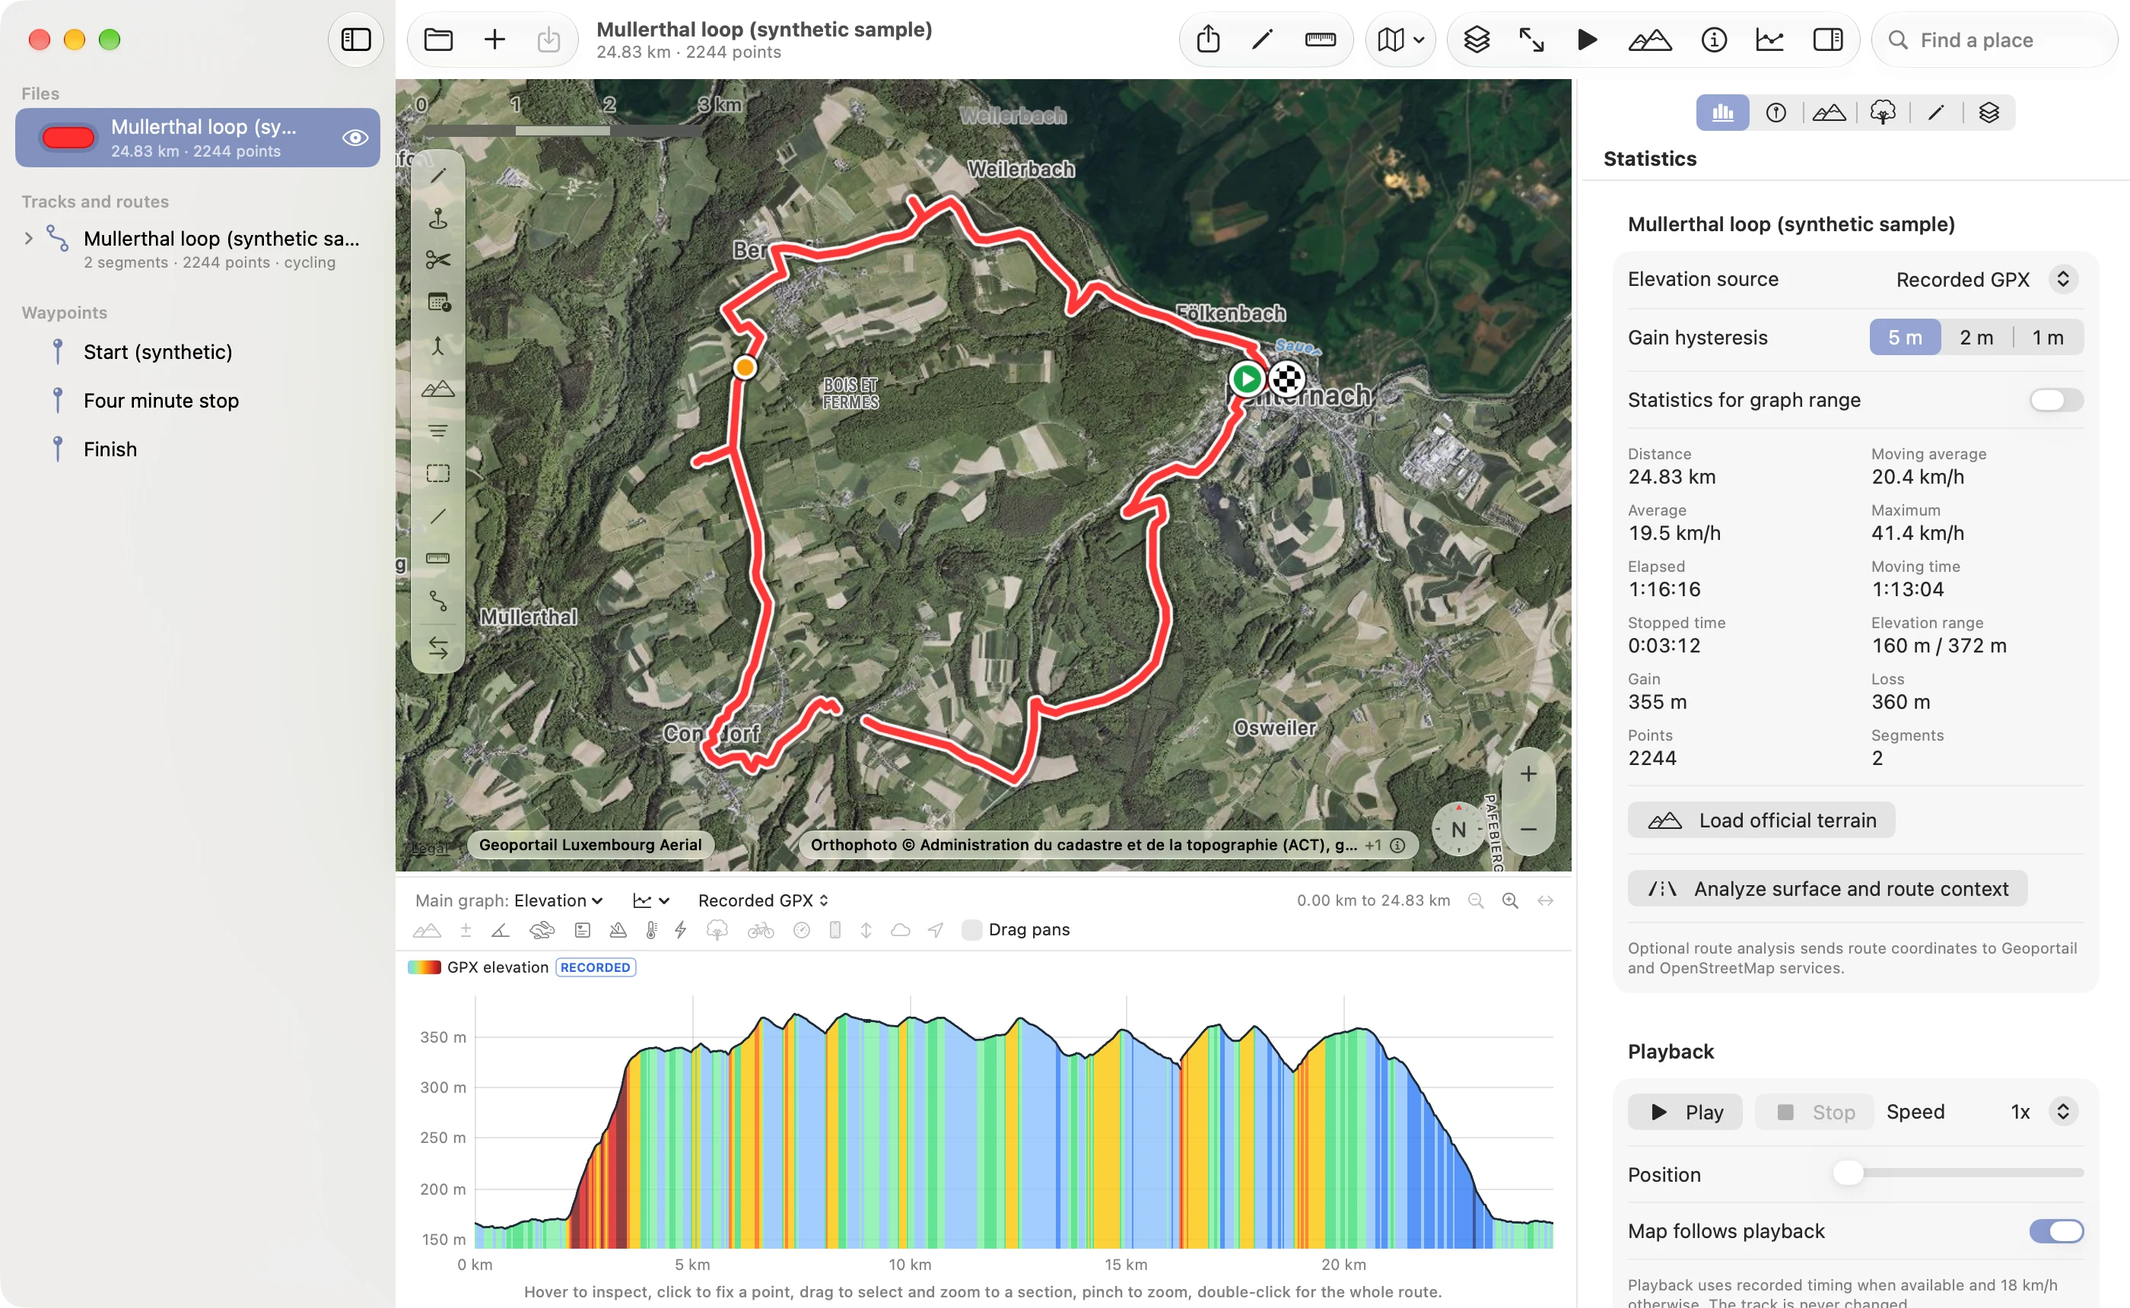The width and height of the screenshot is (2130, 1308).
Task: Toggle the right inspector panel icon
Action: point(1827,40)
